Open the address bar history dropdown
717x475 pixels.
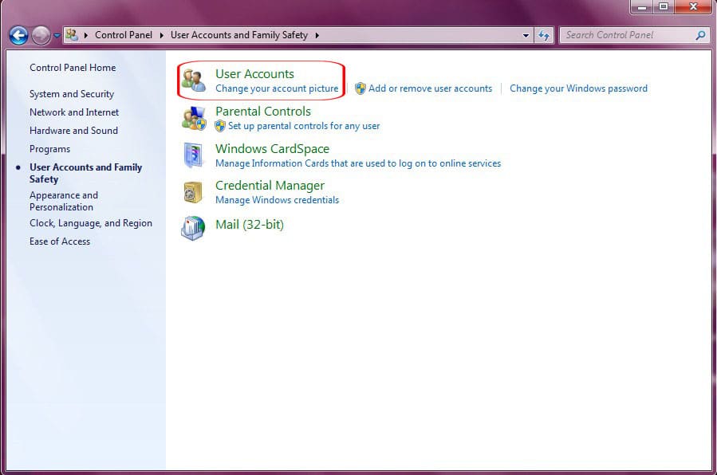tap(526, 35)
